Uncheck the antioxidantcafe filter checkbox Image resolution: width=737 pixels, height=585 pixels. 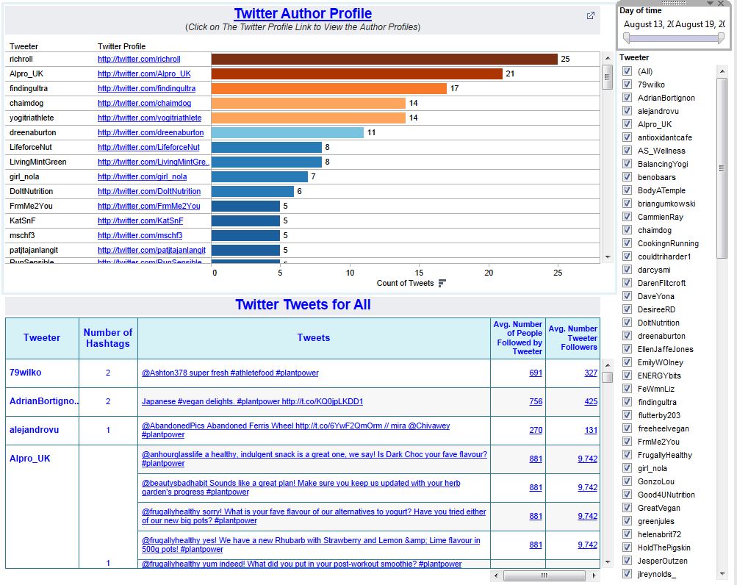pos(627,137)
